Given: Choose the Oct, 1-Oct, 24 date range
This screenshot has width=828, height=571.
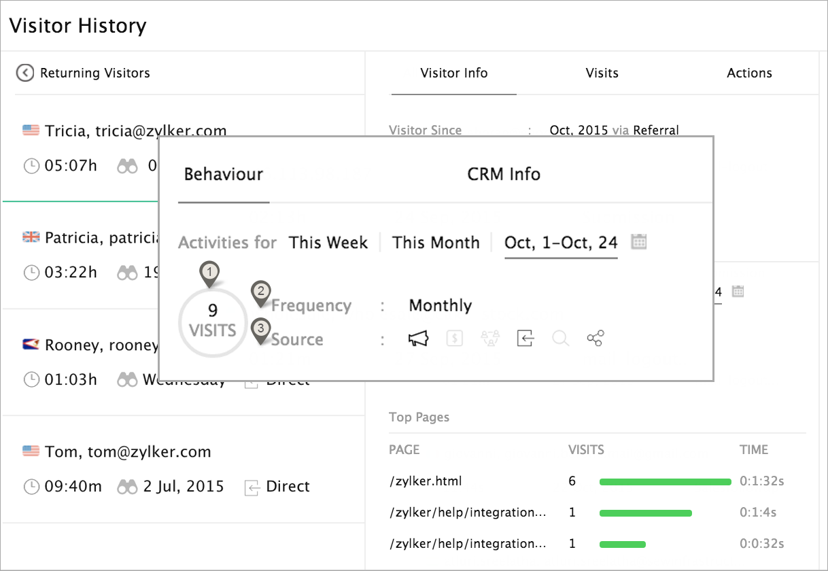Looking at the screenshot, I should click(561, 243).
